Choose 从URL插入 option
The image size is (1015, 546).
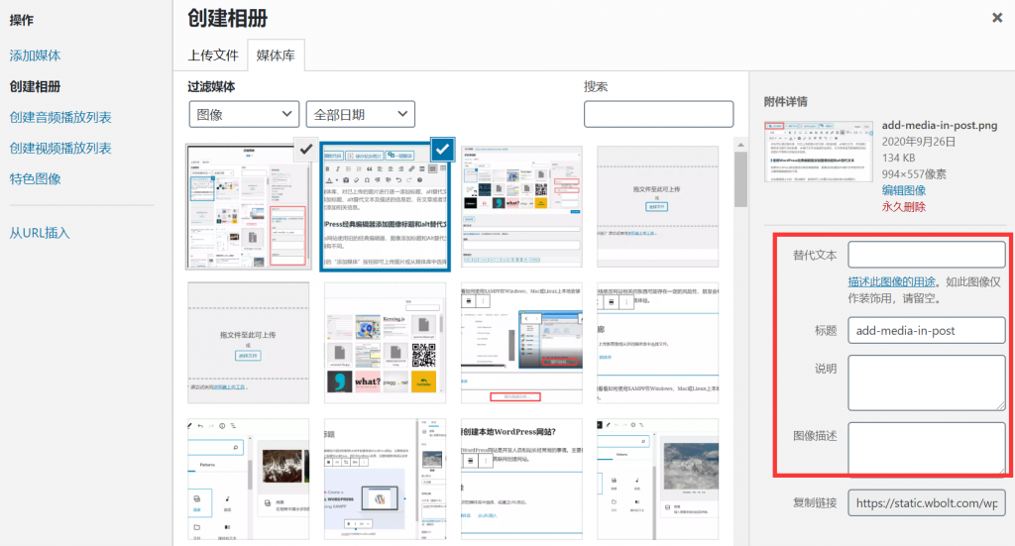pyautogui.click(x=40, y=233)
